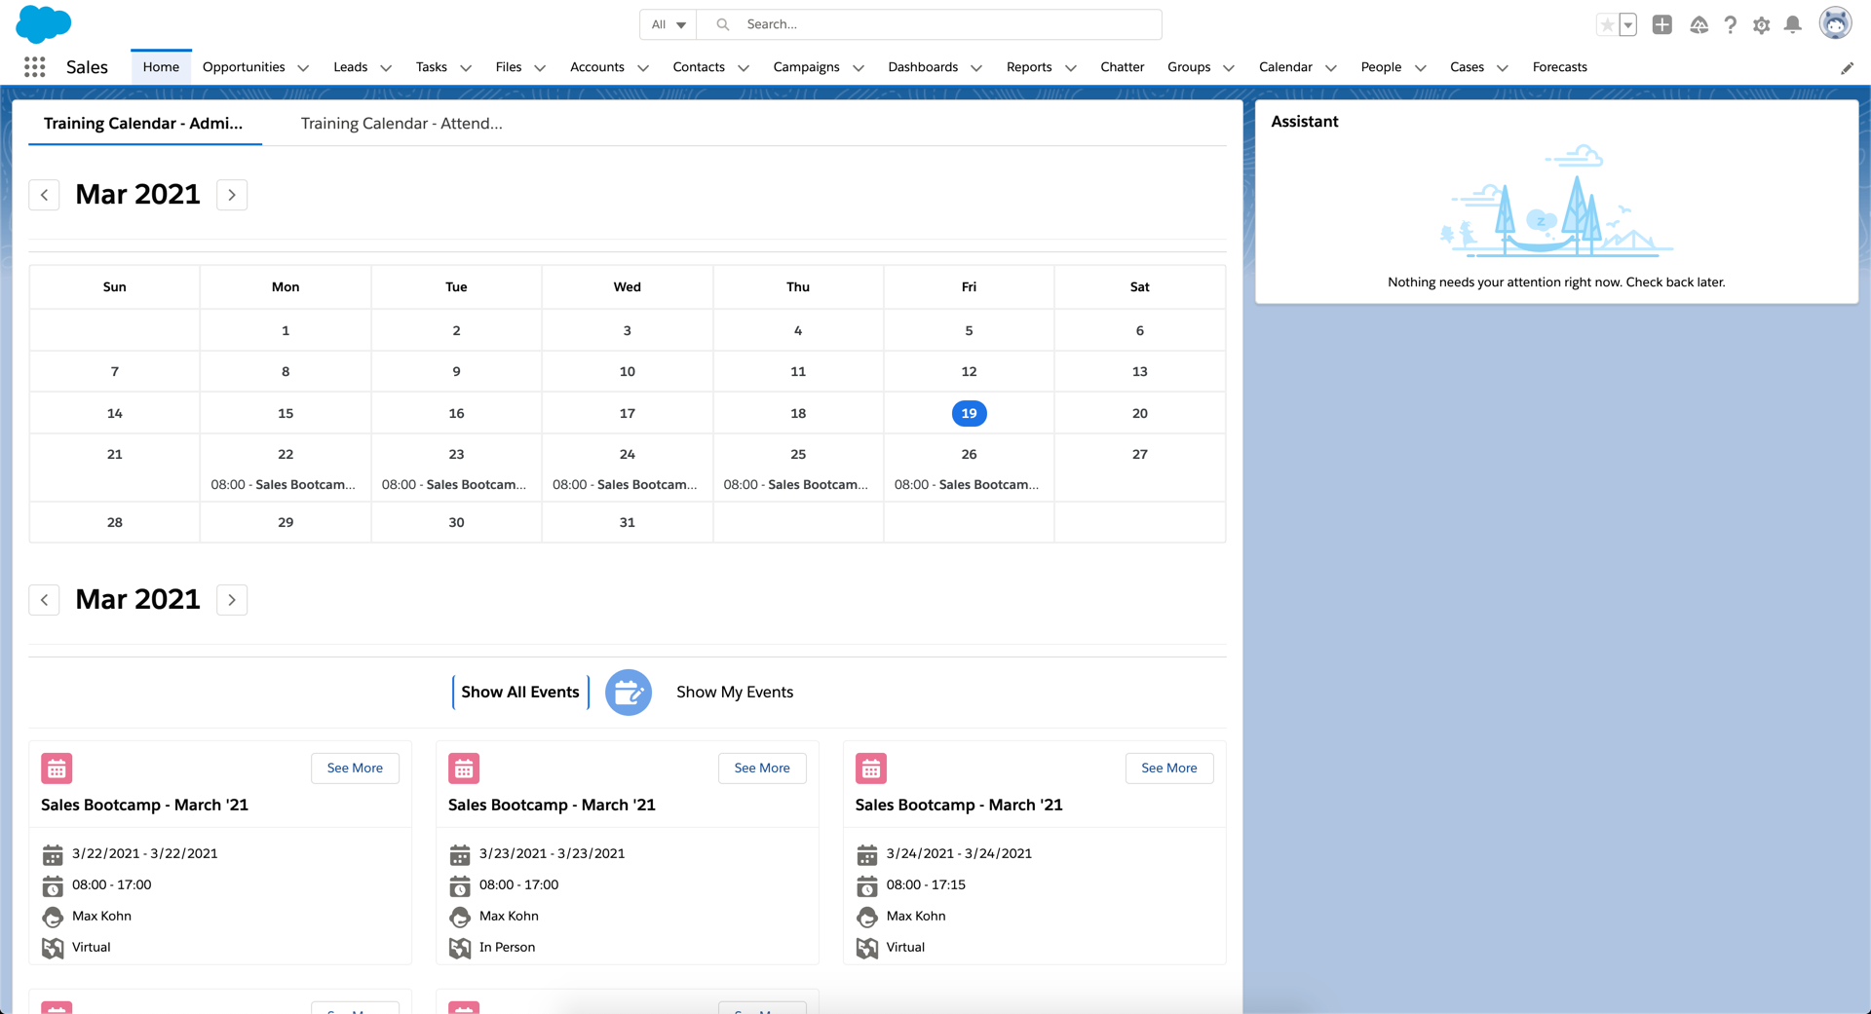Image resolution: width=1871 pixels, height=1014 pixels.
Task: Expand the Opportunities menu chevron
Action: (x=303, y=68)
